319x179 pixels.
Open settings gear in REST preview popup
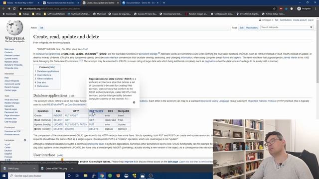[134, 102]
